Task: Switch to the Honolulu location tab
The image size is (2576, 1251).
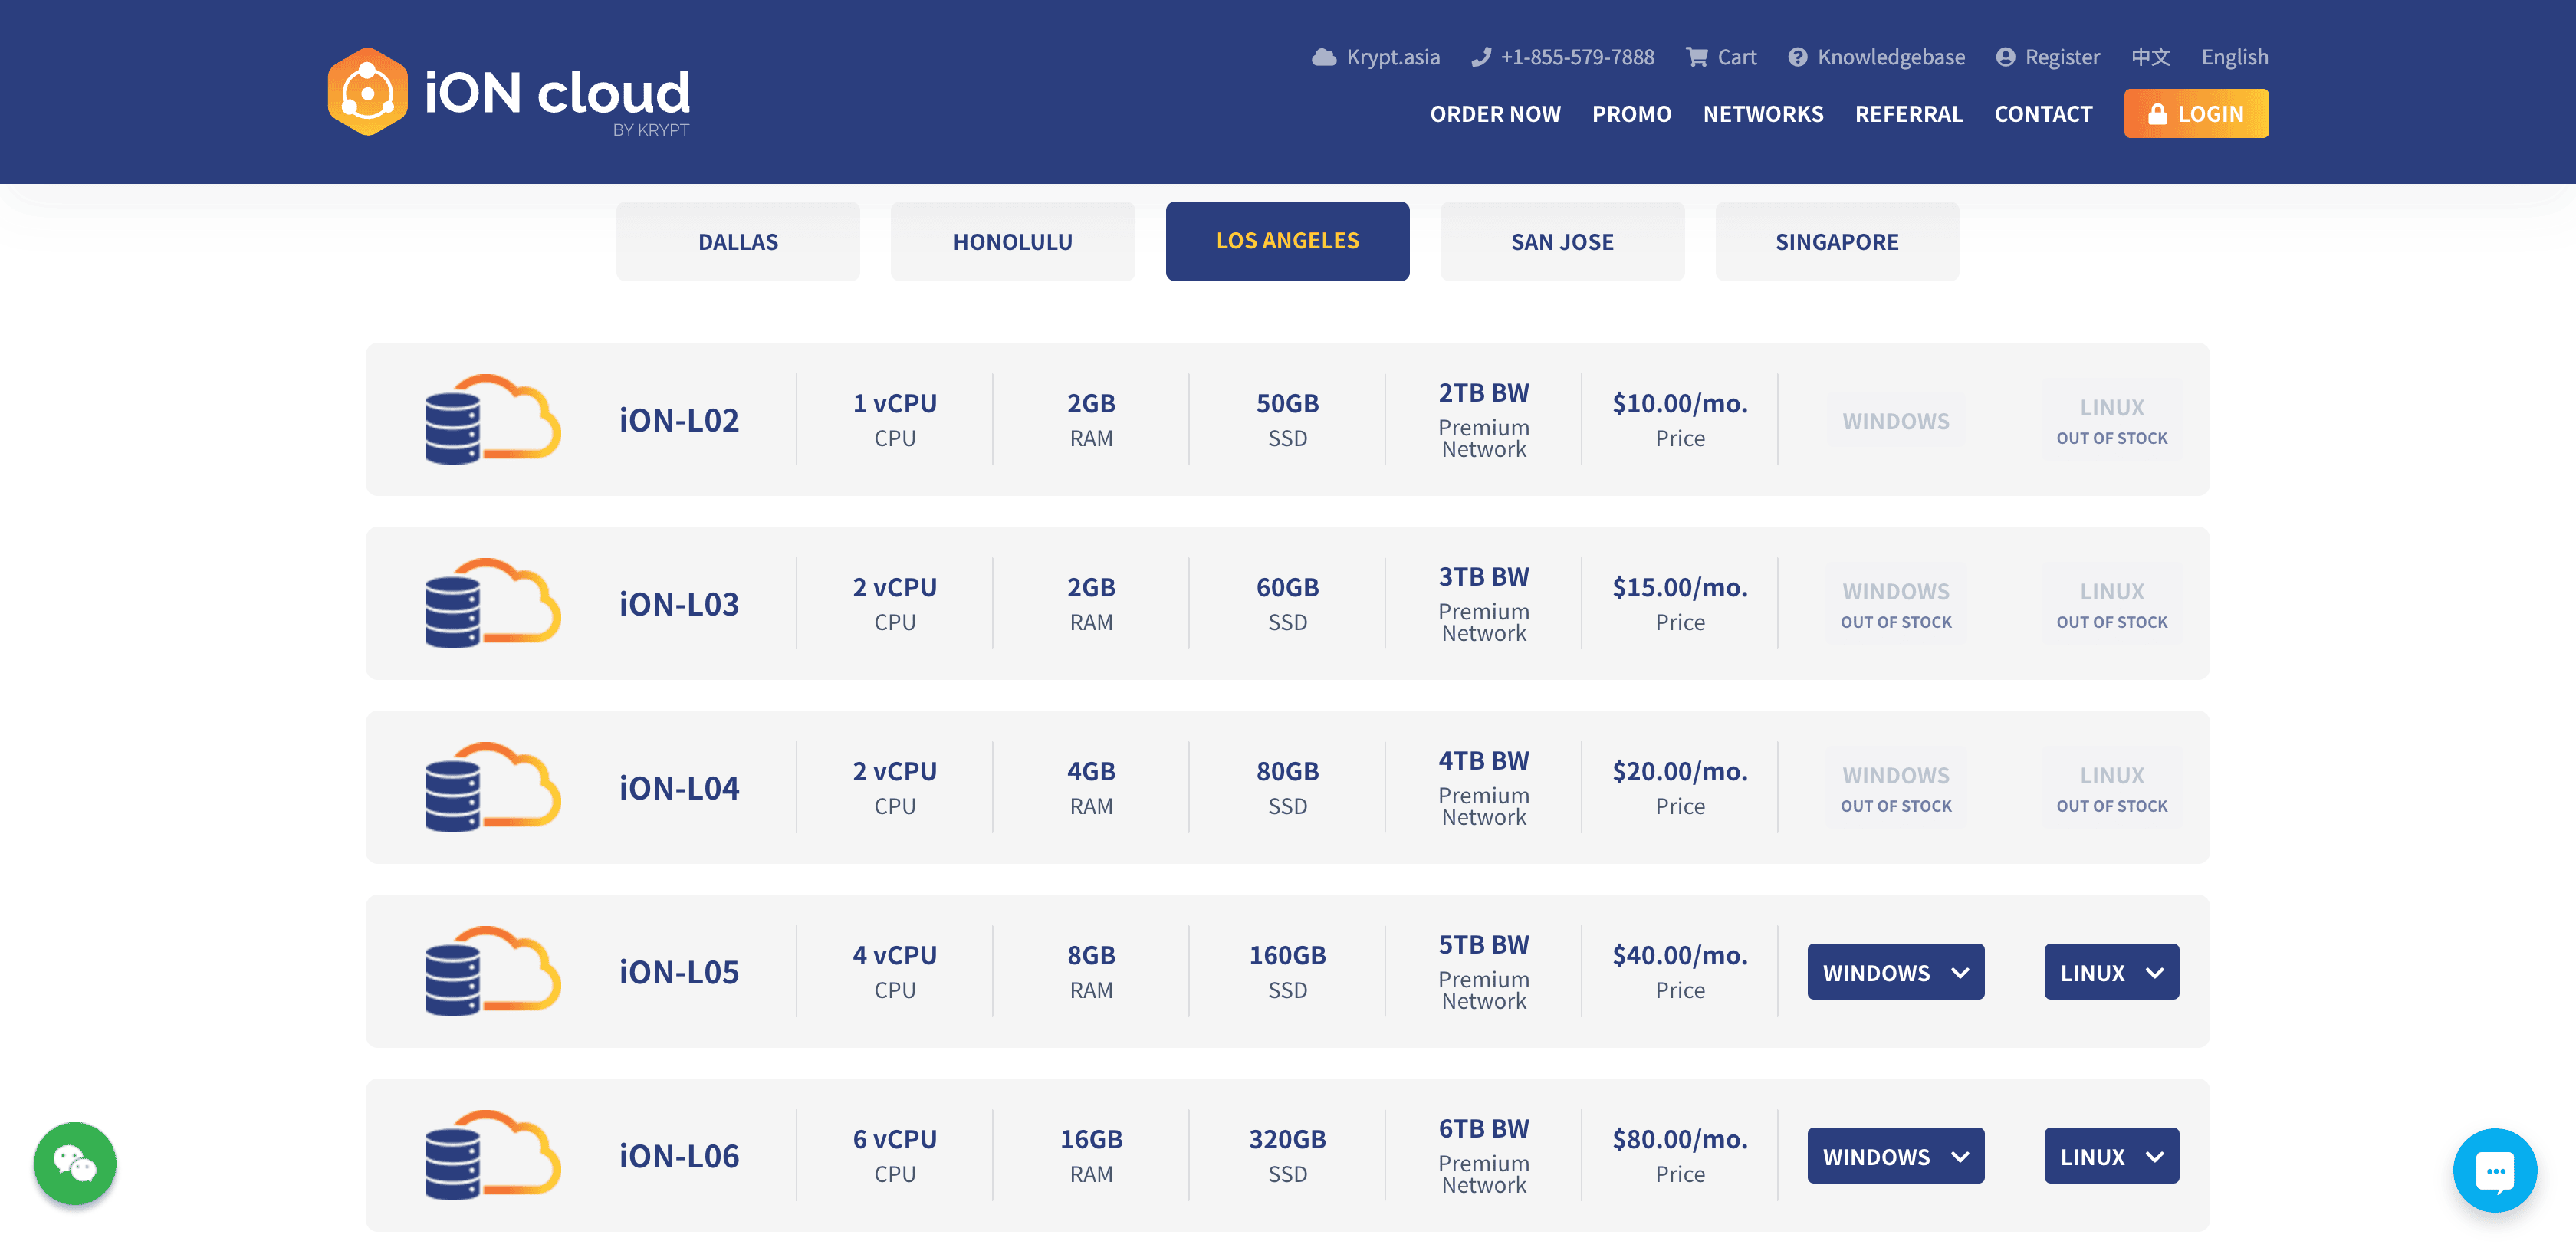Action: pos(1012,241)
